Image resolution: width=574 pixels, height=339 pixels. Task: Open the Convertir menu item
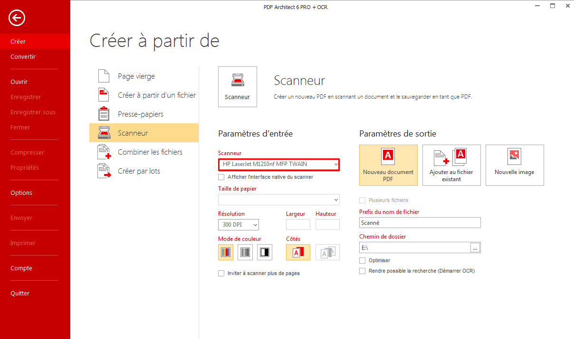pyautogui.click(x=23, y=56)
